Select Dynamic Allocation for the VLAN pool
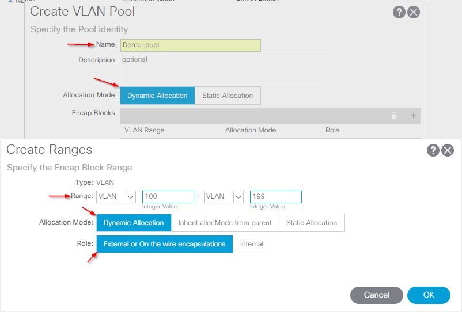This screenshot has height=312, width=462. tap(157, 96)
